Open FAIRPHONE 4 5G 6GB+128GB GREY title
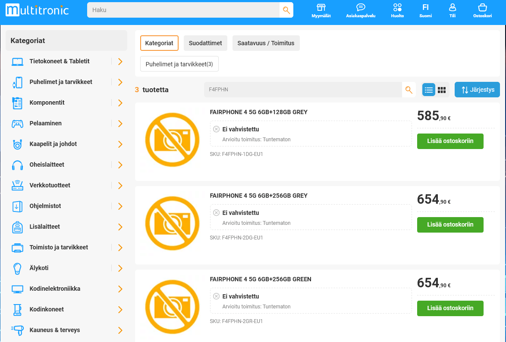 pos(258,112)
